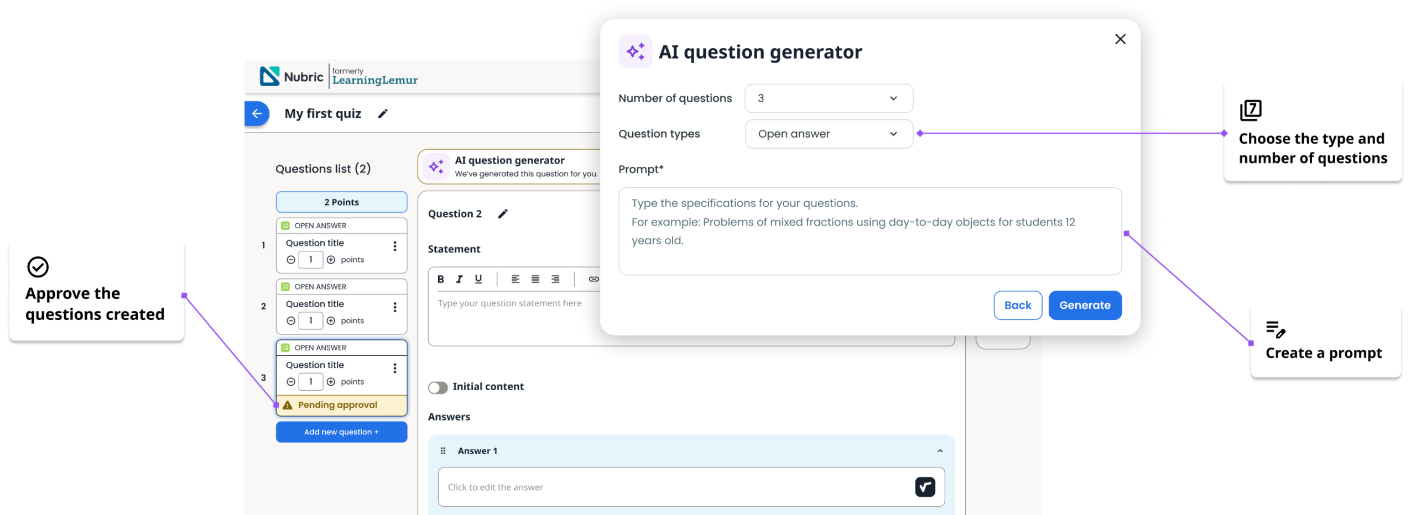This screenshot has height=515, width=1416.
Task: Click the AI generator banner sparkle icon
Action: 436,166
